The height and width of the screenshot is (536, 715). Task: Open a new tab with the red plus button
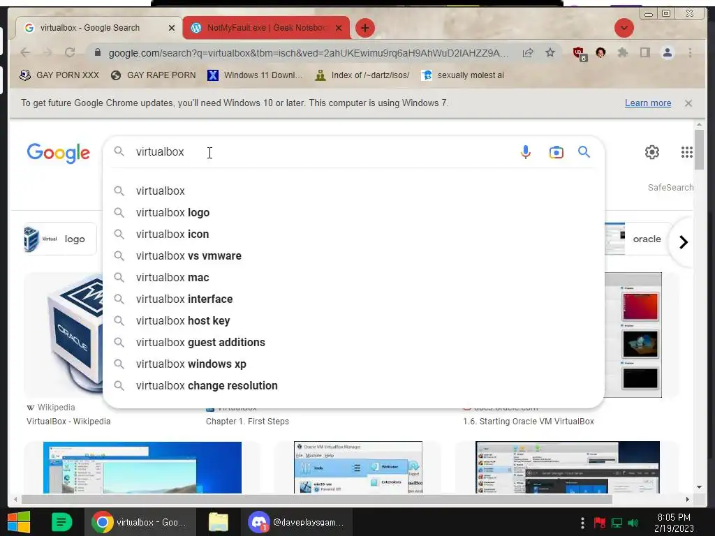click(364, 28)
